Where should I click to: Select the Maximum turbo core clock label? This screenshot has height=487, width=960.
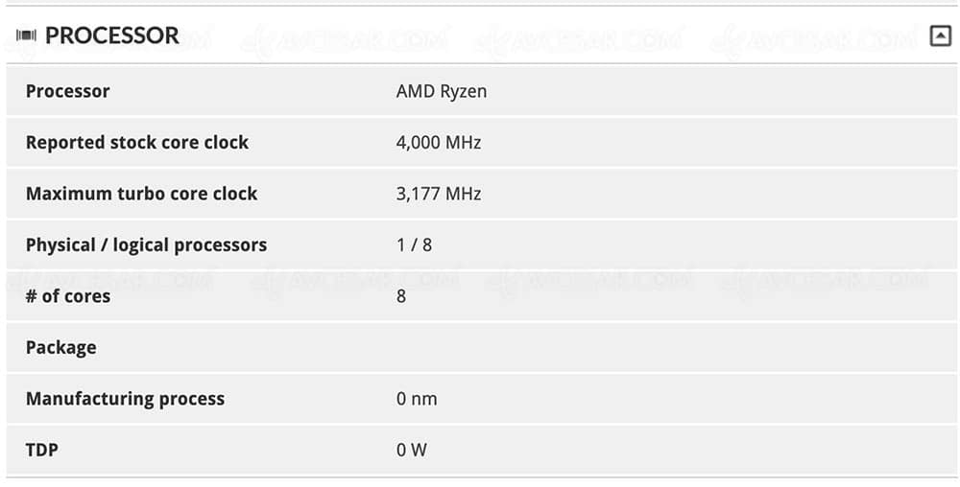coord(141,194)
